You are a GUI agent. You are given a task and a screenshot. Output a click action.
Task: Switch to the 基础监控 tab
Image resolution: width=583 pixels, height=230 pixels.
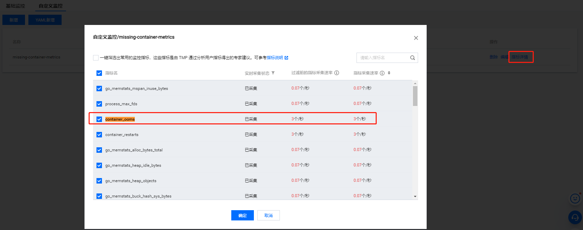point(15,6)
